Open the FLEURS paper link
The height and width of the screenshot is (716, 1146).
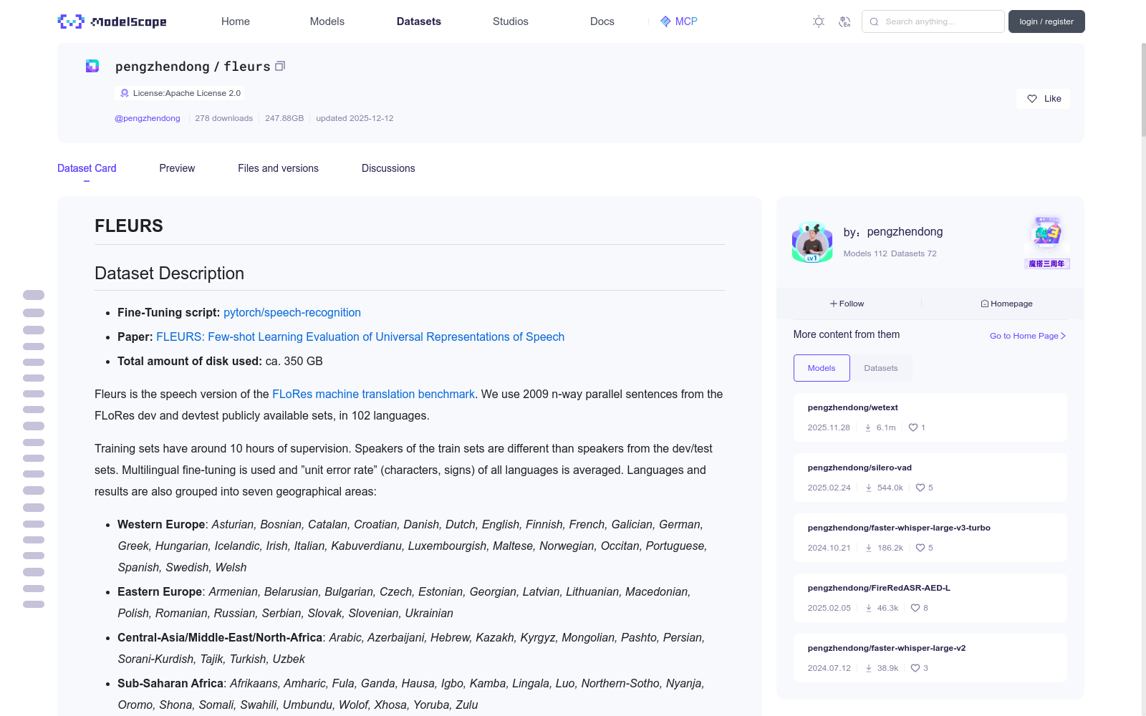(360, 337)
